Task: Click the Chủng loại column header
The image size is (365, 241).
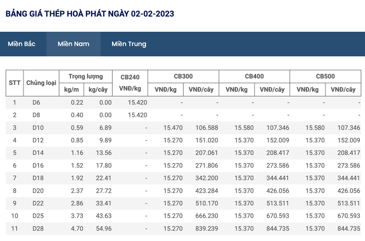Action: (41, 83)
